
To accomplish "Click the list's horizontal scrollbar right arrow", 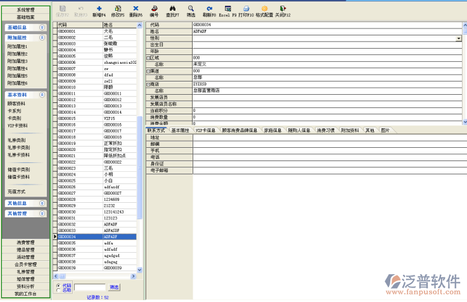I will (133, 276).
